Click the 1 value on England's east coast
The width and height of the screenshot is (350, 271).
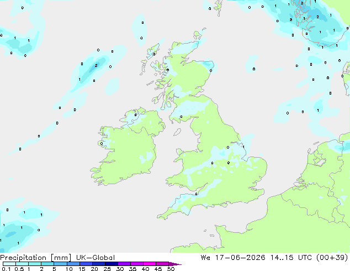243,147
